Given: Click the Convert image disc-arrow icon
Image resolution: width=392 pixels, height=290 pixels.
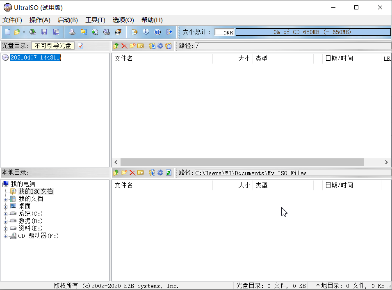Looking at the screenshot, I should 95,32.
